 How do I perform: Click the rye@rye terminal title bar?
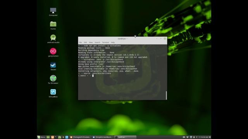click(x=122, y=39)
